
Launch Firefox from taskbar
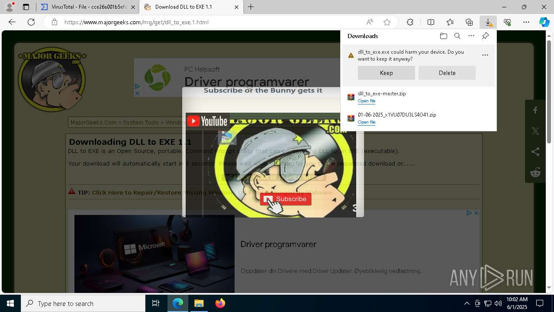[220, 303]
